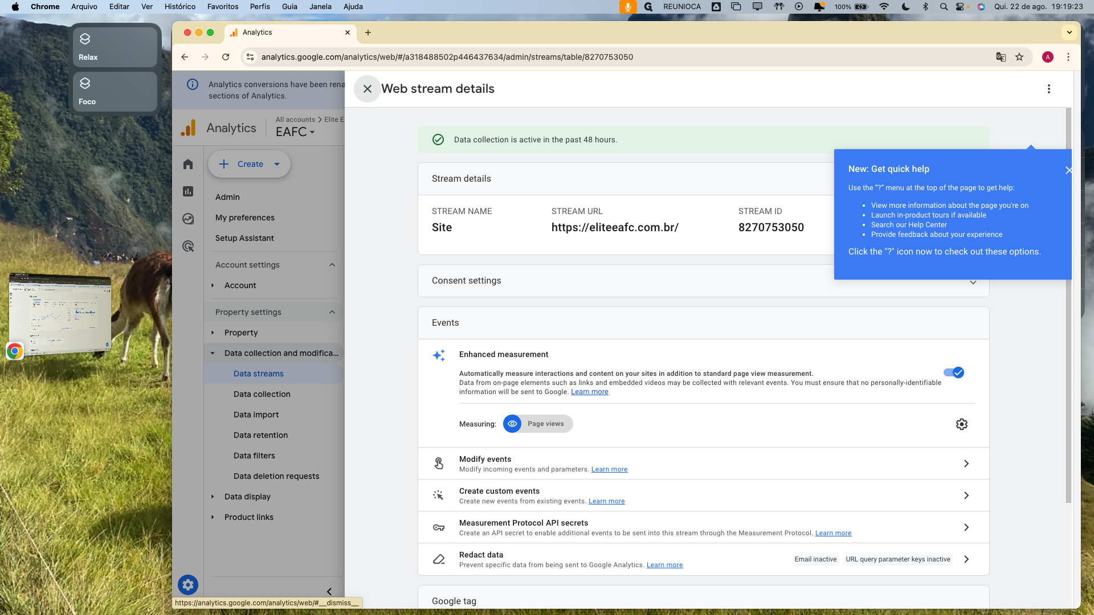This screenshot has width=1094, height=615.
Task: Expand the Property tree item
Action: click(x=213, y=333)
